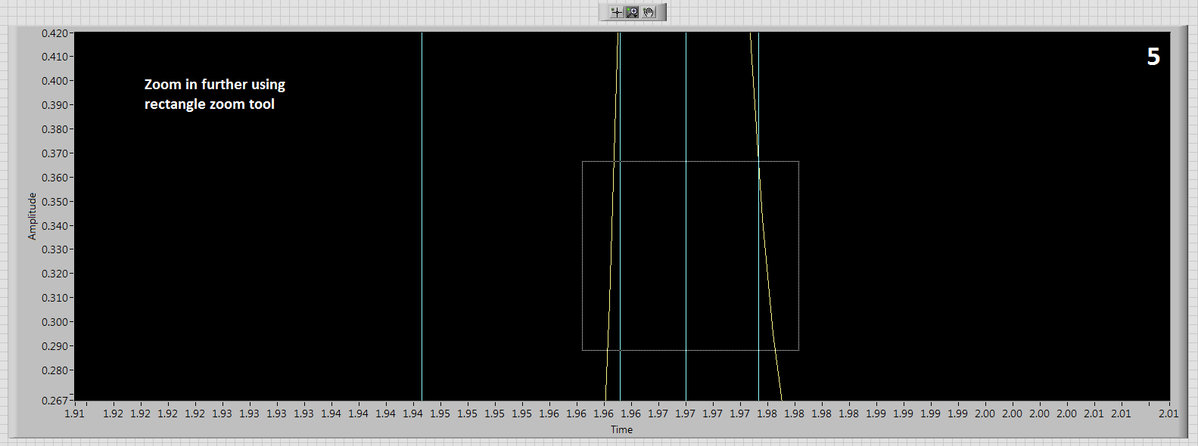Click the 0.420 top amplitude scale value
1198x446 pixels.
(x=54, y=33)
